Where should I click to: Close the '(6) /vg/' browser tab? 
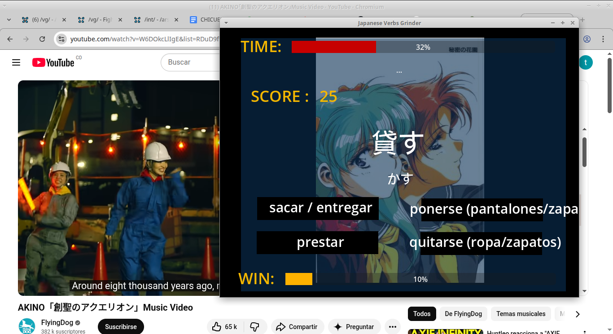(64, 20)
